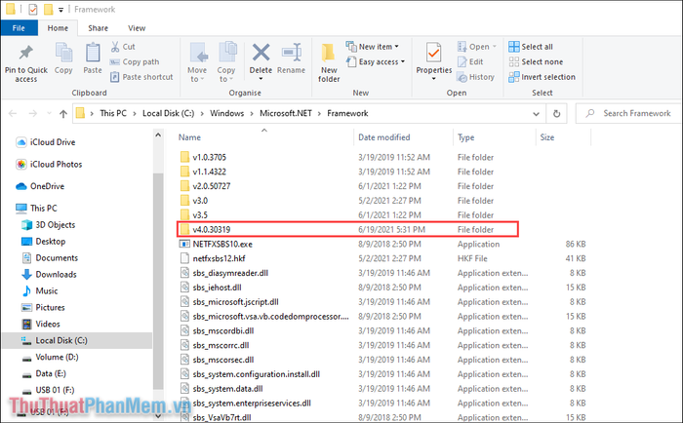Open 3D Objects in navigation pane
Screen dimensions: 683x423
[x=49, y=224]
